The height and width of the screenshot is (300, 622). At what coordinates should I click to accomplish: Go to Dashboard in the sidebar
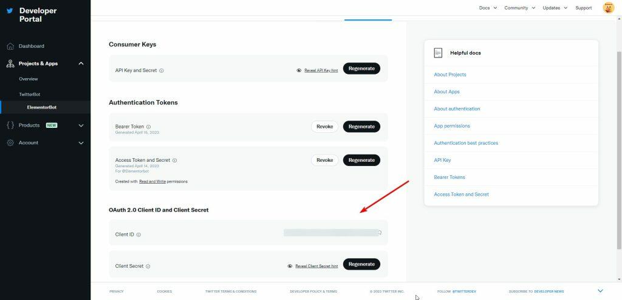tap(31, 46)
